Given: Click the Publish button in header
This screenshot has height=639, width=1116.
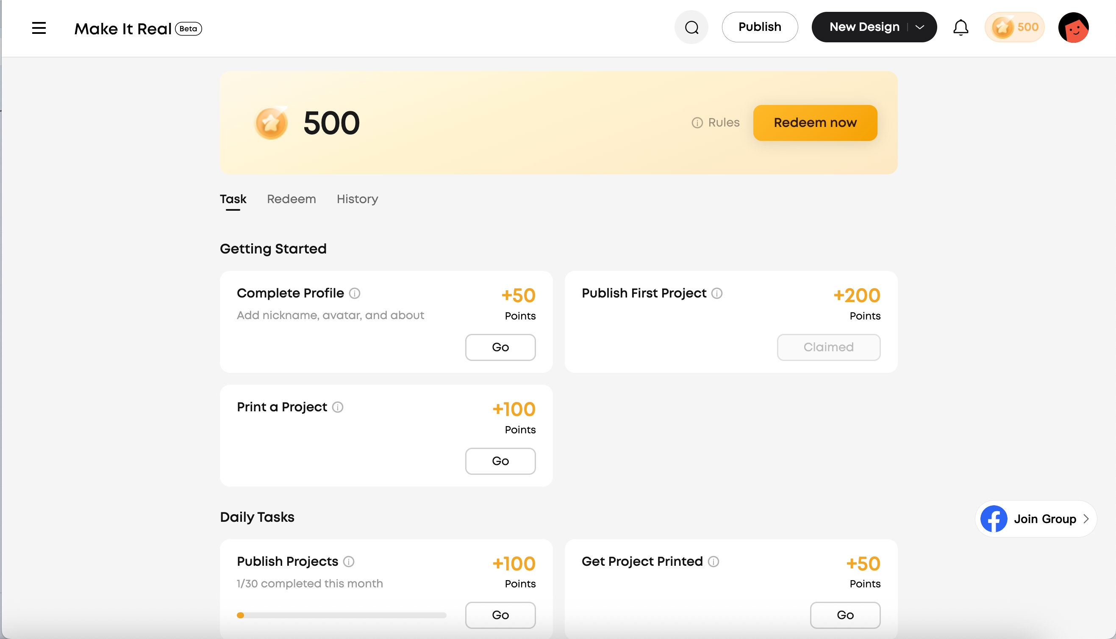Looking at the screenshot, I should [760, 27].
